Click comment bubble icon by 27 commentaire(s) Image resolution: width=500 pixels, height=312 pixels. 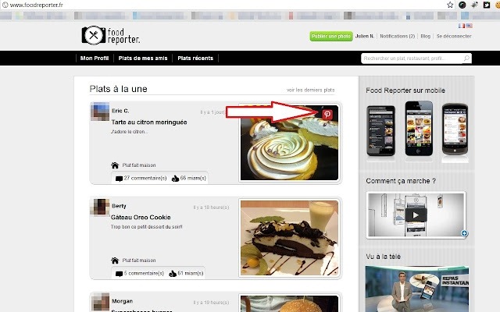pos(119,179)
